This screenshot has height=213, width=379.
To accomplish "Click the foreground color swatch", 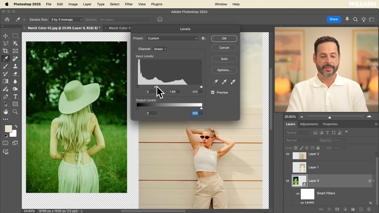I will [8, 129].
